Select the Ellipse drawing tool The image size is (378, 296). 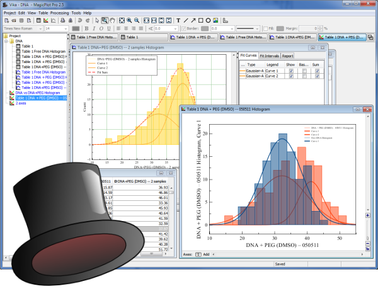click(x=208, y=21)
